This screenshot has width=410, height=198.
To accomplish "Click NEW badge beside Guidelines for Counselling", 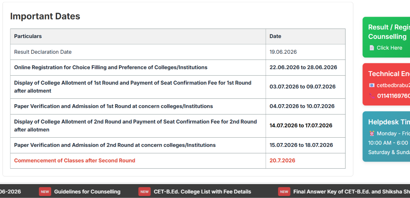I will pos(45,192).
